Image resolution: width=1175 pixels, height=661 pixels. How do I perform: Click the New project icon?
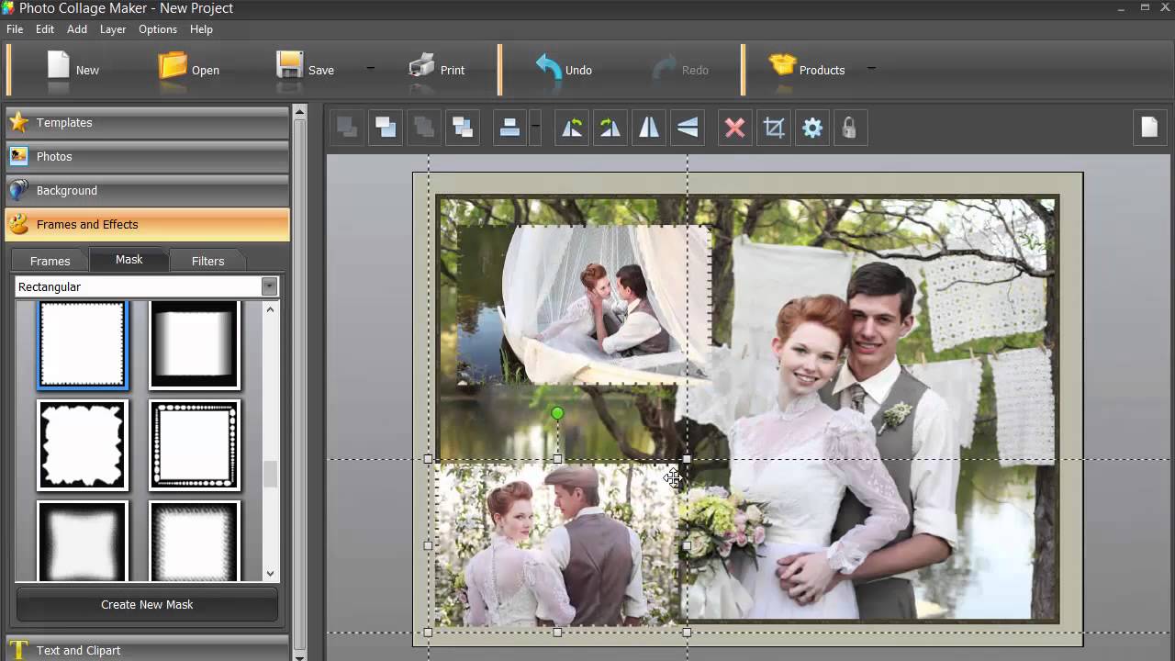pos(59,66)
